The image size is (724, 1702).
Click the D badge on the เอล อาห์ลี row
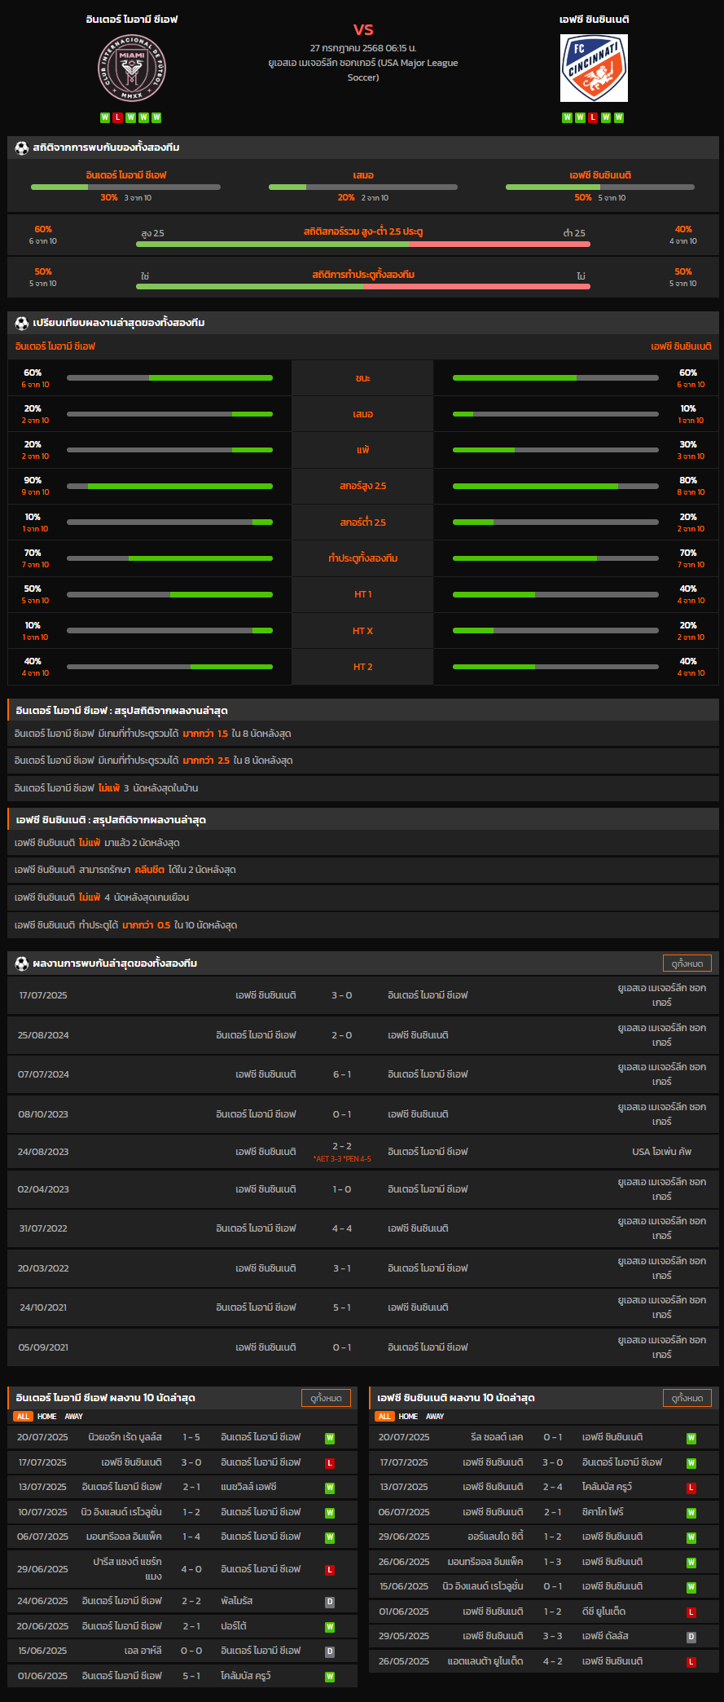coord(330,1651)
